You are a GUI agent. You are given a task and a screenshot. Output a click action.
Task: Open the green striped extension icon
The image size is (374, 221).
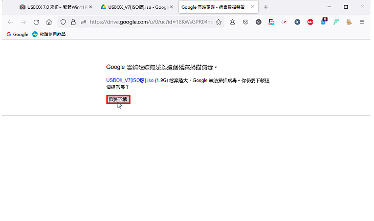[x=336, y=22]
